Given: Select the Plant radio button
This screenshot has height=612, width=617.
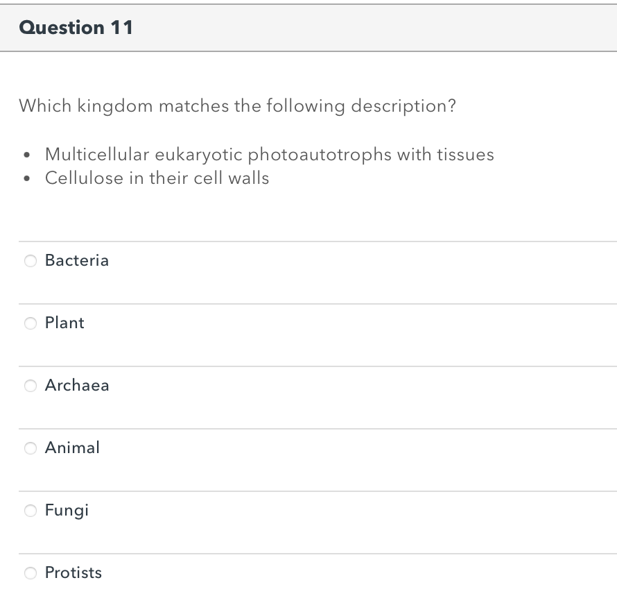Looking at the screenshot, I should pos(31,323).
